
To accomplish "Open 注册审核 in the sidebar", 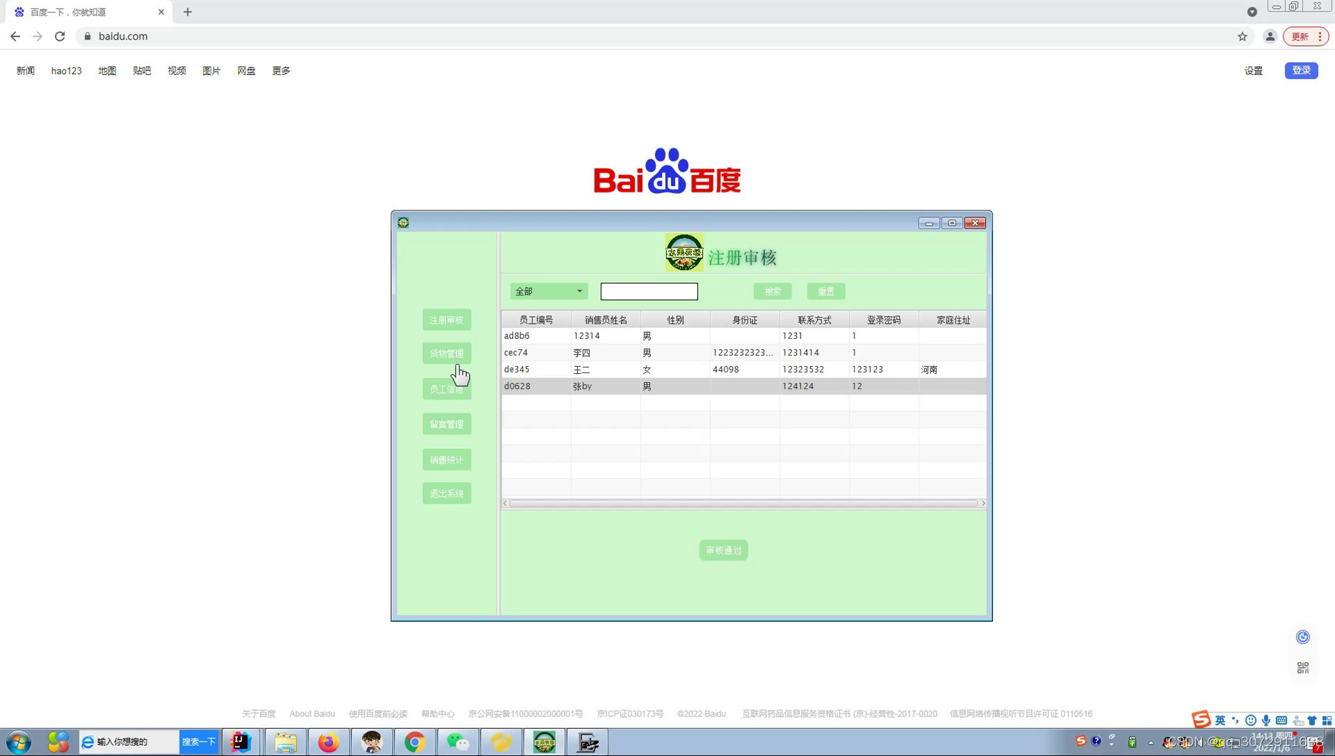I will pyautogui.click(x=446, y=320).
